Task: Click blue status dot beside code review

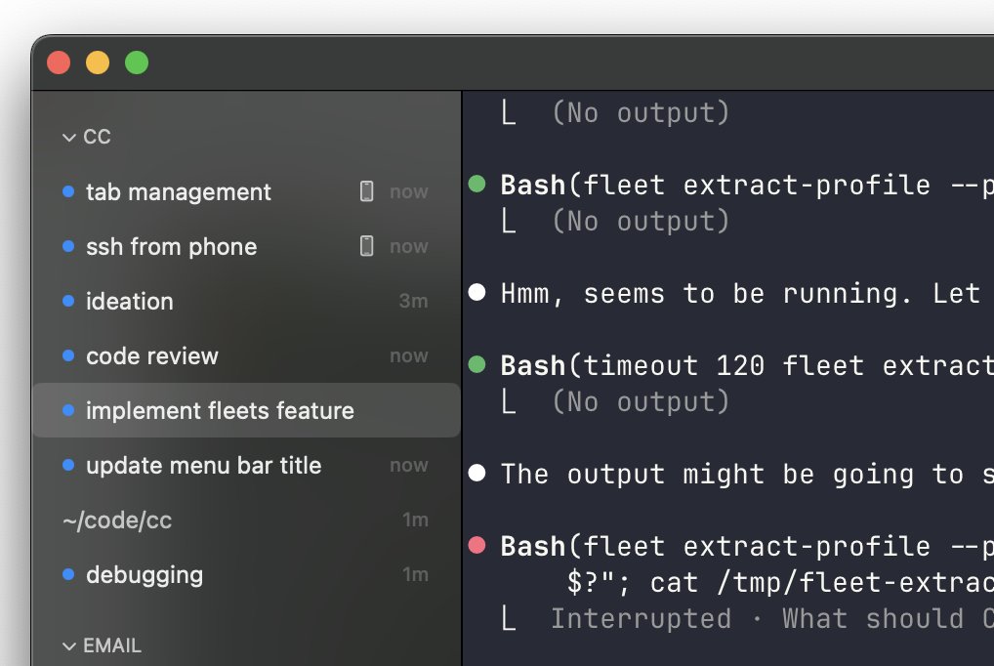Action: (68, 355)
